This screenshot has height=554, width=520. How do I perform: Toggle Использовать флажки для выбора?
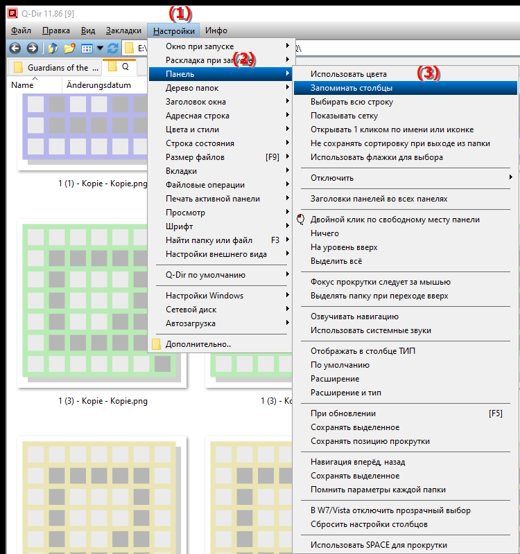click(x=406, y=157)
